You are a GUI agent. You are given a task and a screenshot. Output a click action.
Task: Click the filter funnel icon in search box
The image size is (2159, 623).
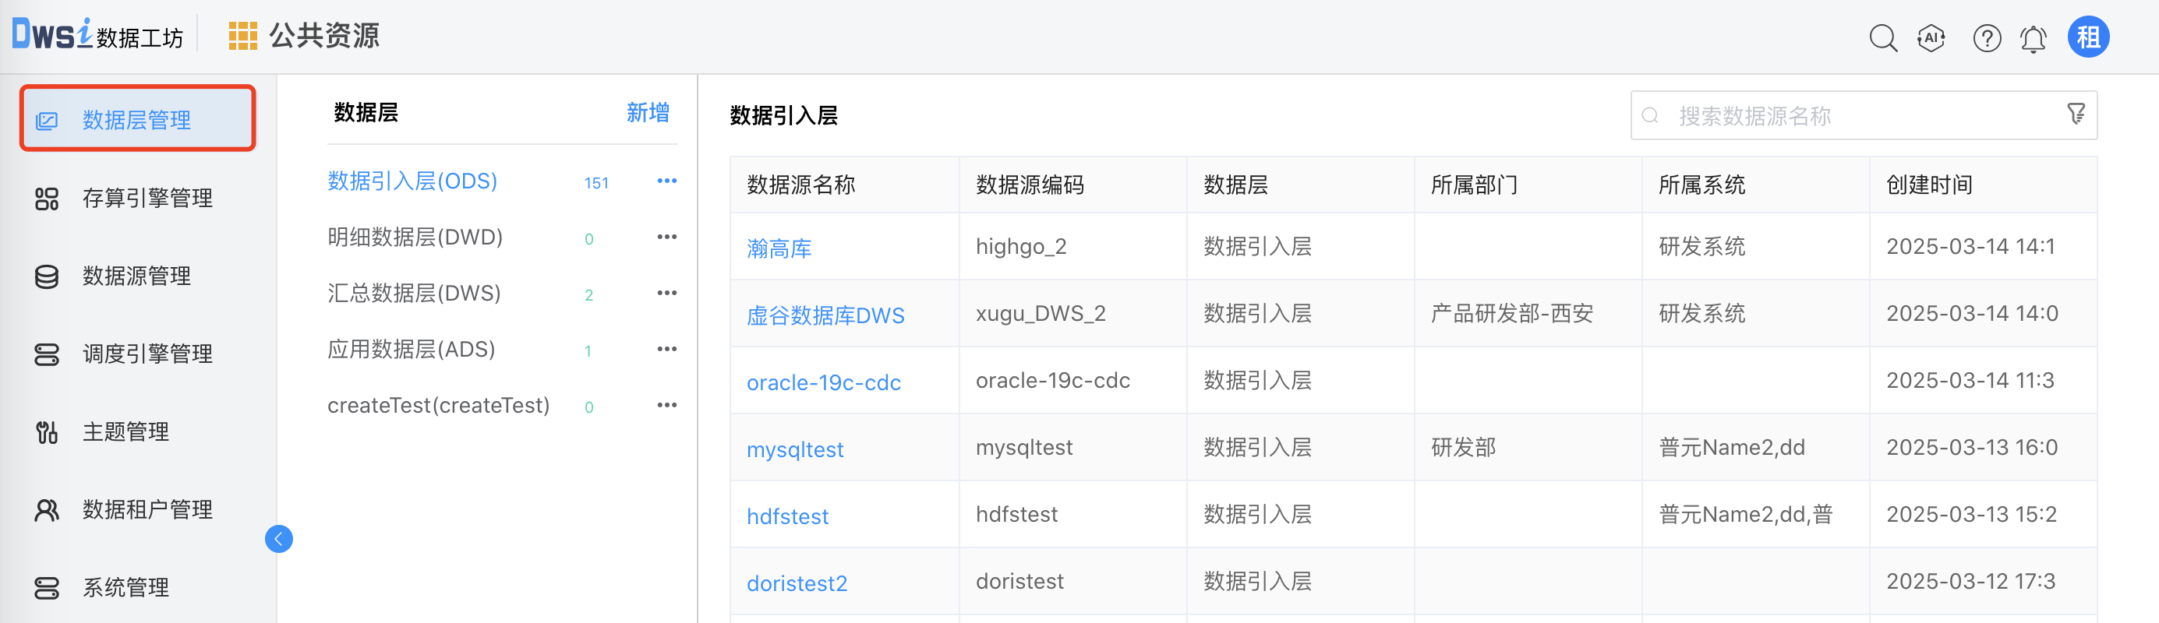tap(2075, 114)
